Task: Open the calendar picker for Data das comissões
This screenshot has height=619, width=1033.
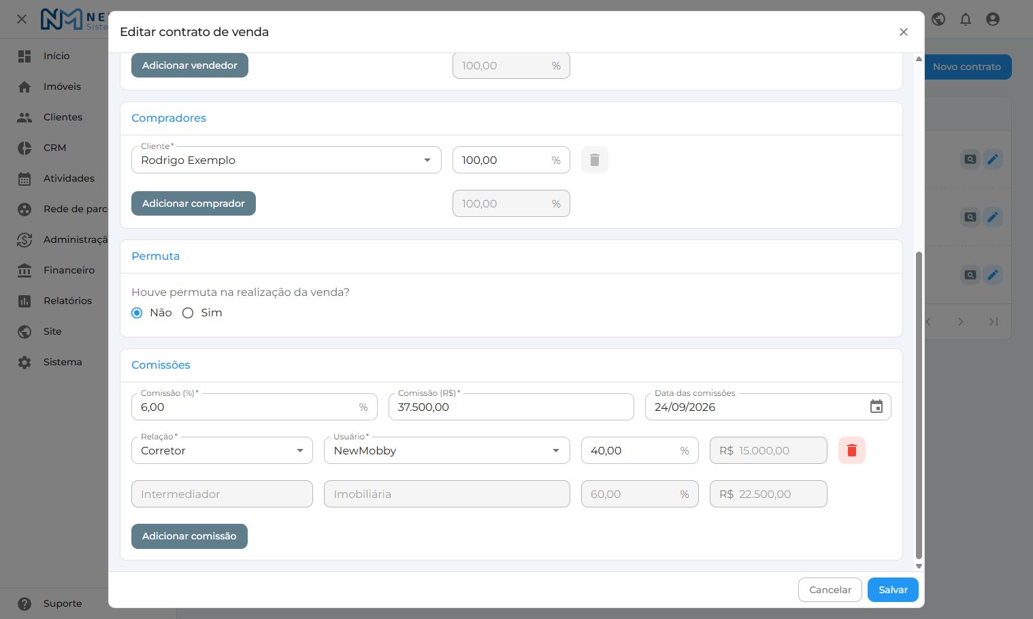Action: [x=876, y=407]
